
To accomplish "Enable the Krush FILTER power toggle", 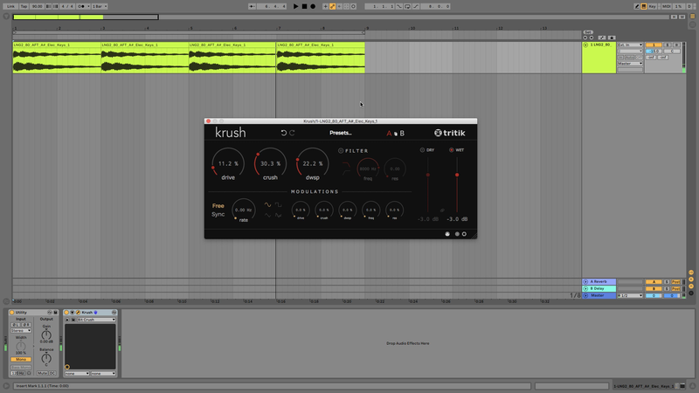I will (x=341, y=150).
